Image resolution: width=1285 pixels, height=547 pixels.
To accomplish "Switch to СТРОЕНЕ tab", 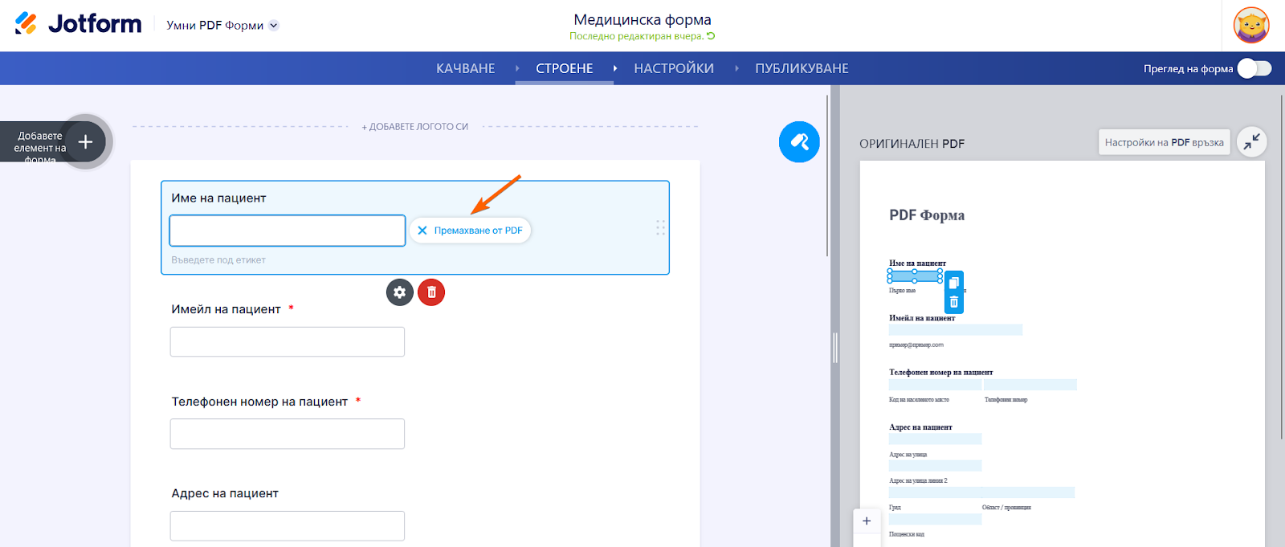I will [x=565, y=68].
